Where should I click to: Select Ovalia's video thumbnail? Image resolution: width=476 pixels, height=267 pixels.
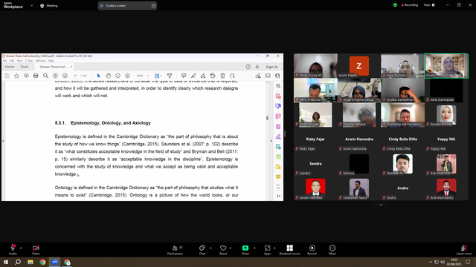tap(446, 66)
